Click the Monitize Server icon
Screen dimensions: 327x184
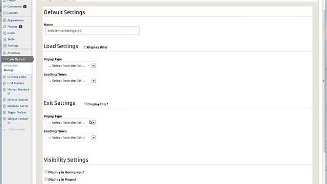pyautogui.click(x=5, y=106)
